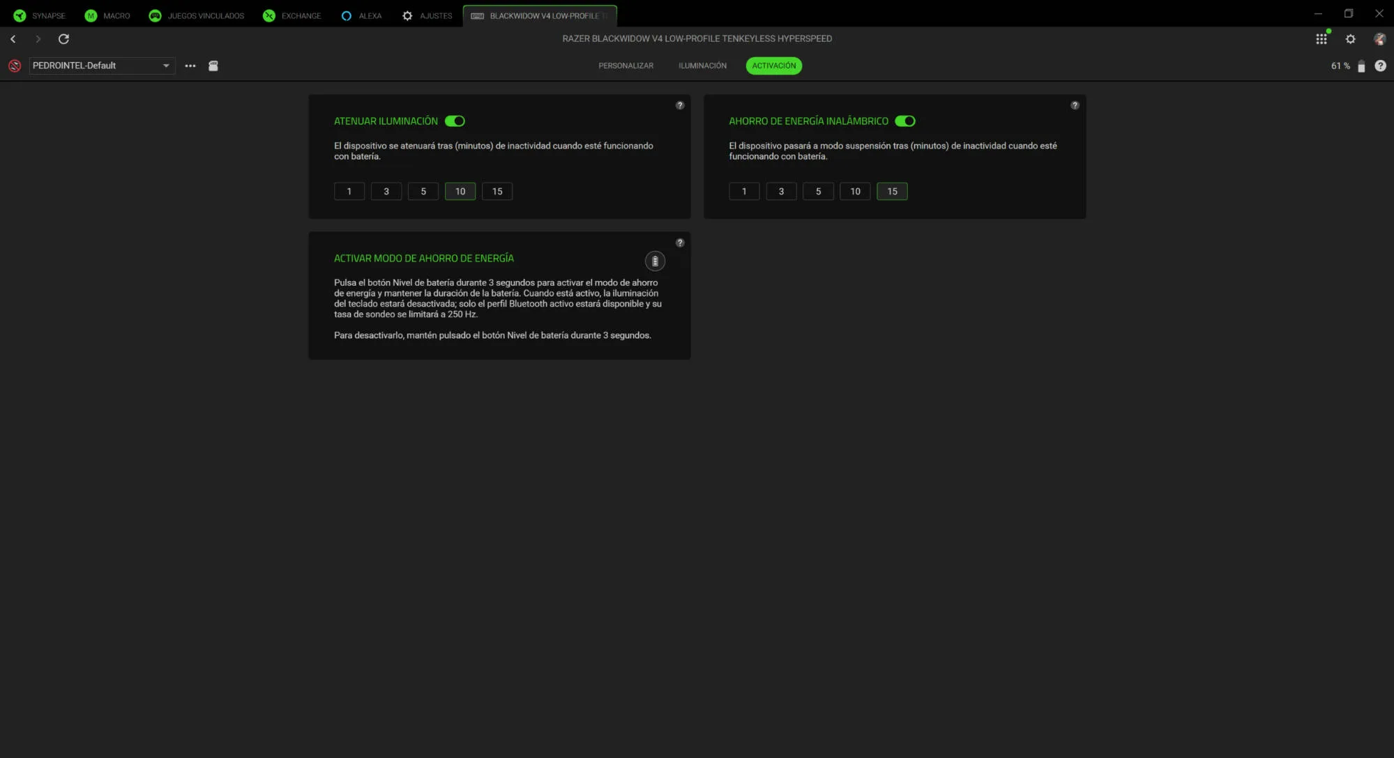Viewport: 1394px width, 758px height.
Task: Open help for Ahorro de Energía Inalámbrico card
Action: coord(1075,105)
